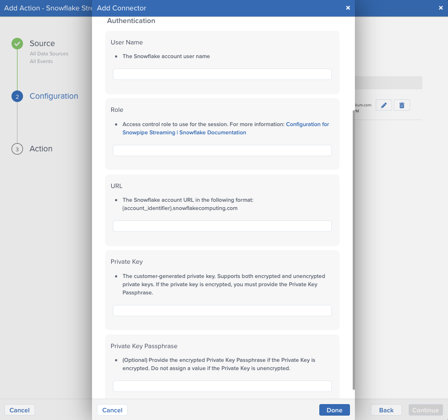Click the pencil edit icon

383,105
